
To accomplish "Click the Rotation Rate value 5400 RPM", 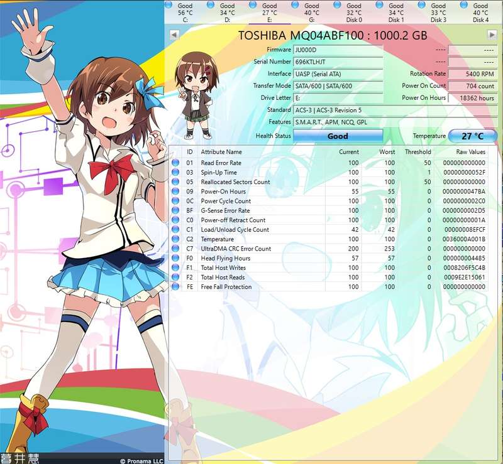I will pos(473,74).
